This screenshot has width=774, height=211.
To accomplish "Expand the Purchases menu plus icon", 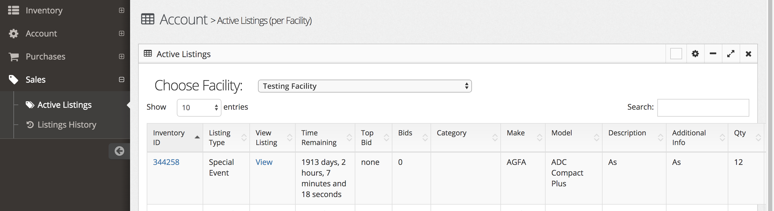I will pos(121,56).
